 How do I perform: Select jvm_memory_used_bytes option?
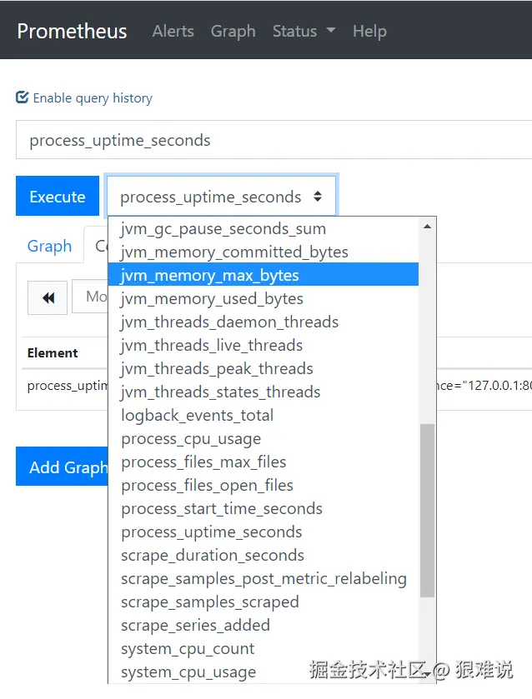coord(263,299)
